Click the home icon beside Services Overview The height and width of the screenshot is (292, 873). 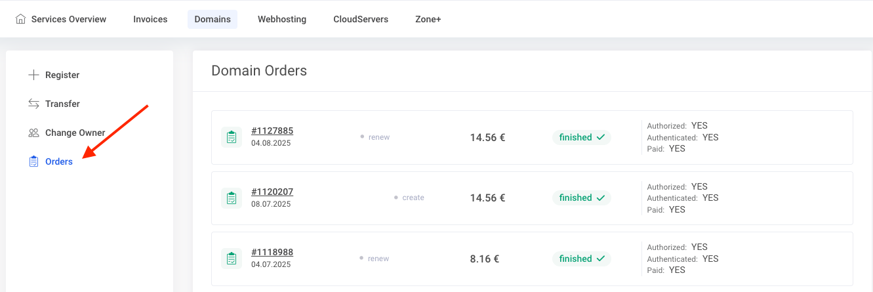(21, 19)
